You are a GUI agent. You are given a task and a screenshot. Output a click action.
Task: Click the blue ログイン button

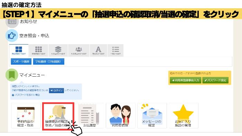coord(56,90)
